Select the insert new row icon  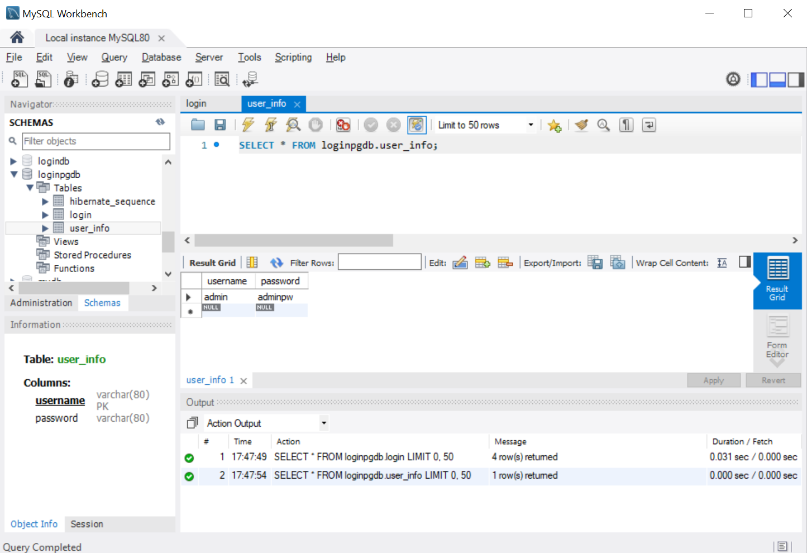coord(483,262)
